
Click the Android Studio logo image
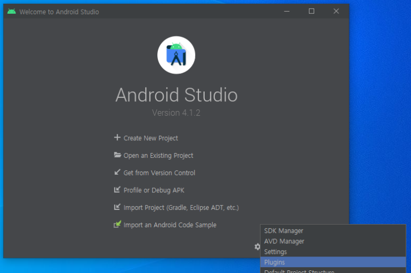point(176,55)
